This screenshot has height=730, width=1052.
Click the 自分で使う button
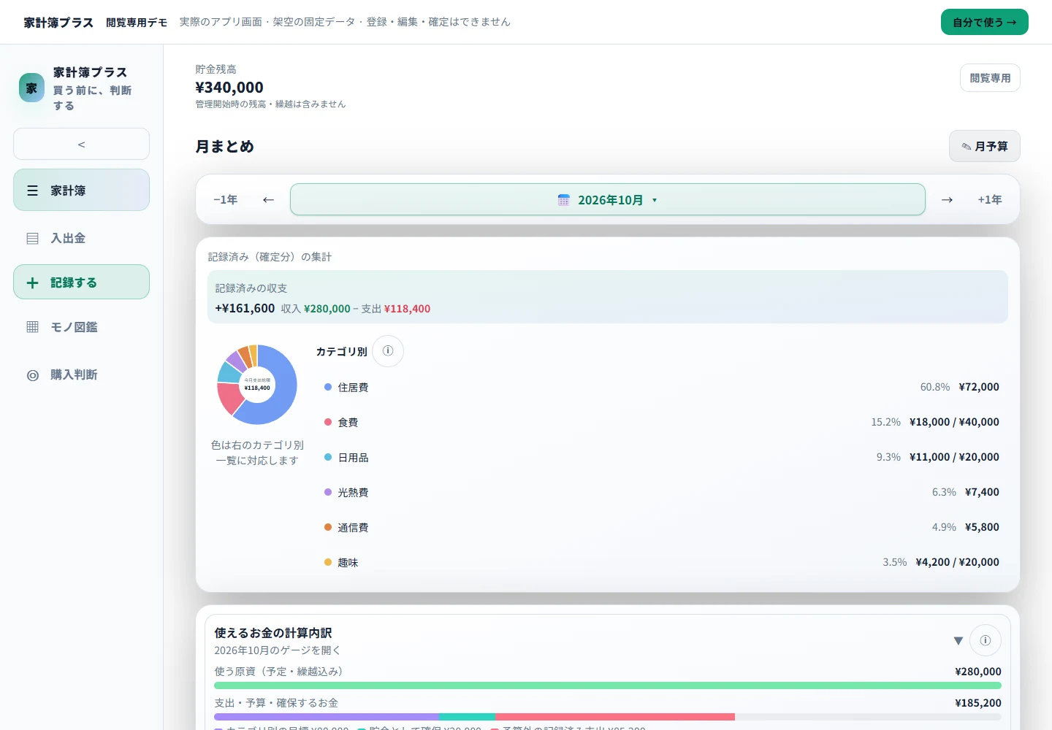(x=985, y=22)
